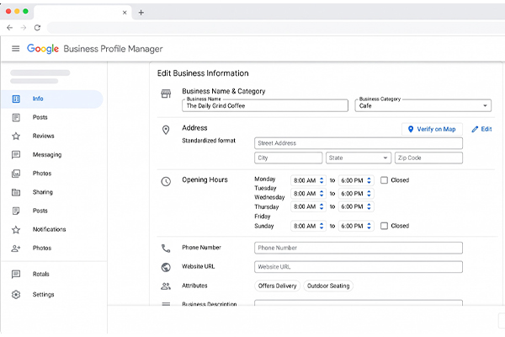
Task: Select the Offers Delivery attribute chip
Action: (x=277, y=286)
